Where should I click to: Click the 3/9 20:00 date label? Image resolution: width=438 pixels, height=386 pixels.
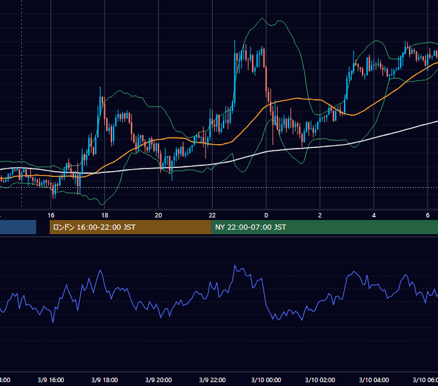(x=158, y=380)
